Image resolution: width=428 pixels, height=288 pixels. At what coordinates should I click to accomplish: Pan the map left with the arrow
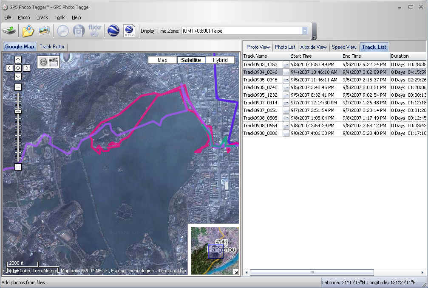coord(9,68)
